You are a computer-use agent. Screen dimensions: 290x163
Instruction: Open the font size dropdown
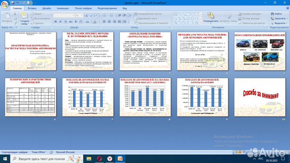tap(82, 16)
